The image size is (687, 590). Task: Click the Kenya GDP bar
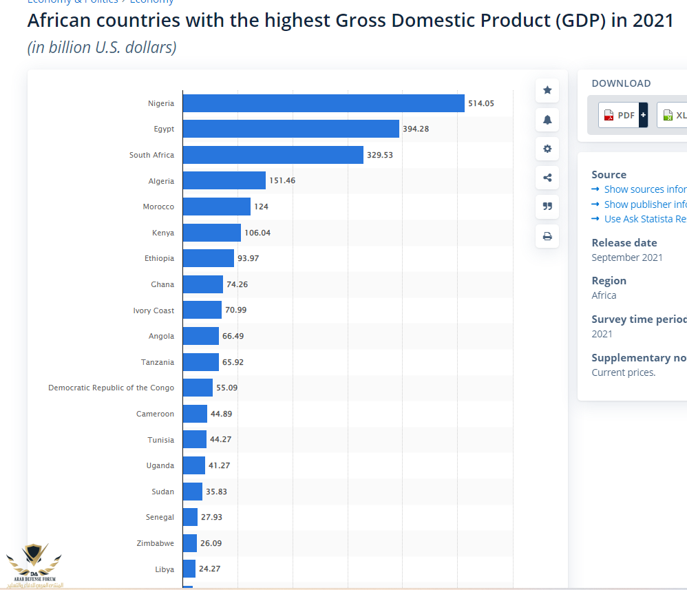(211, 233)
